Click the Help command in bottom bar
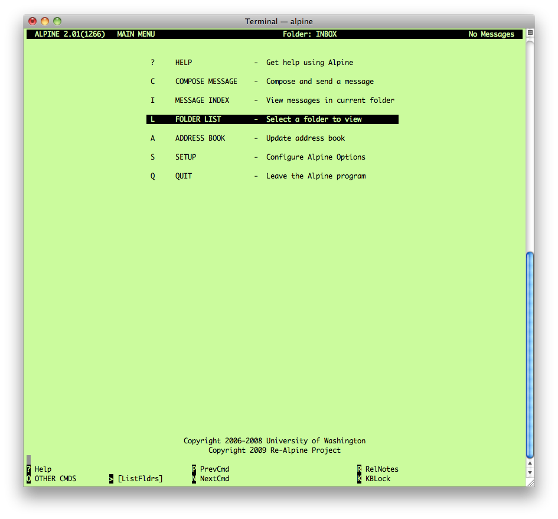The image size is (558, 519). pos(43,469)
